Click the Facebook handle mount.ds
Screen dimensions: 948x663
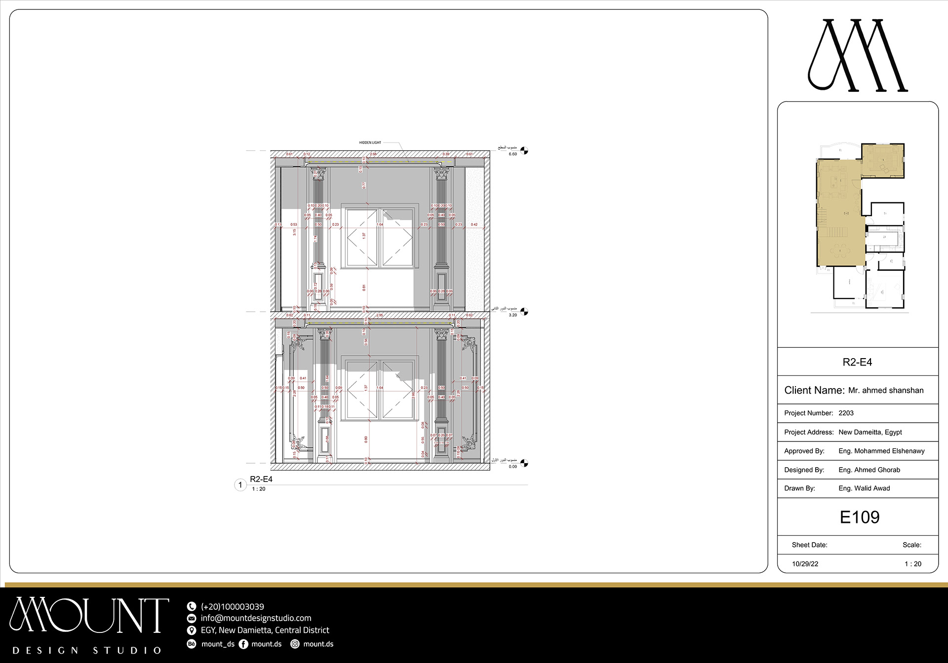click(266, 644)
